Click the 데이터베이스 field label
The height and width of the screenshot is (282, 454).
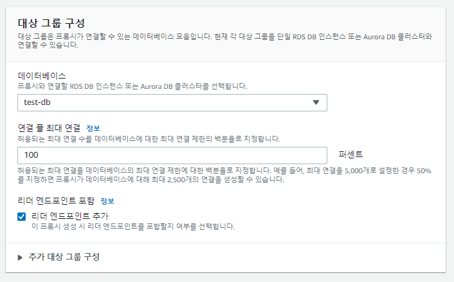(x=42, y=75)
